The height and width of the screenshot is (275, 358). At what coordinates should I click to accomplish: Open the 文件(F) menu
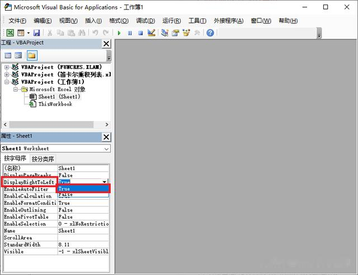tap(17, 21)
